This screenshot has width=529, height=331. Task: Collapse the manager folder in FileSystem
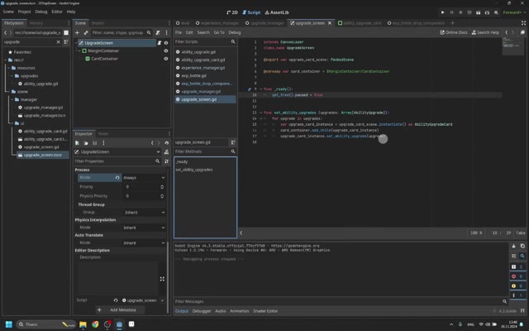tap(12, 99)
